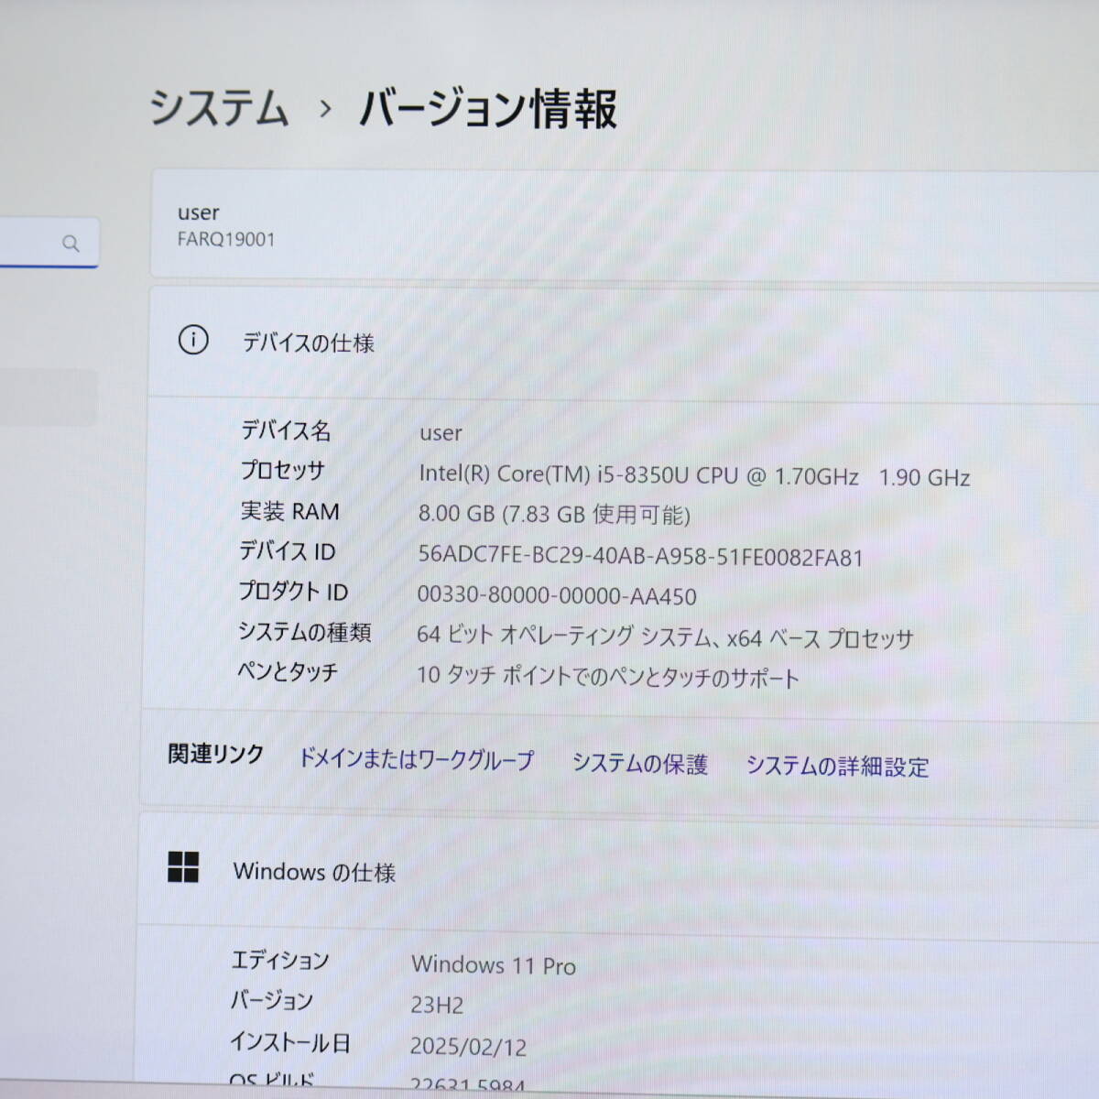
Task: Select device ID value 56ADC7FE-BC29-40AB-A958-51FE0082FA81
Action: [x=640, y=557]
